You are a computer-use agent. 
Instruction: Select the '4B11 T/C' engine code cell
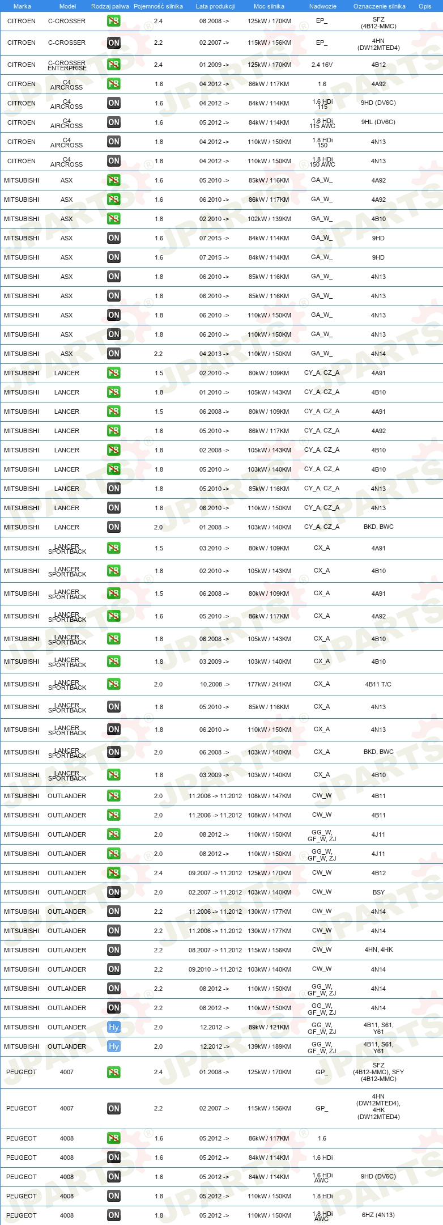[x=378, y=684]
